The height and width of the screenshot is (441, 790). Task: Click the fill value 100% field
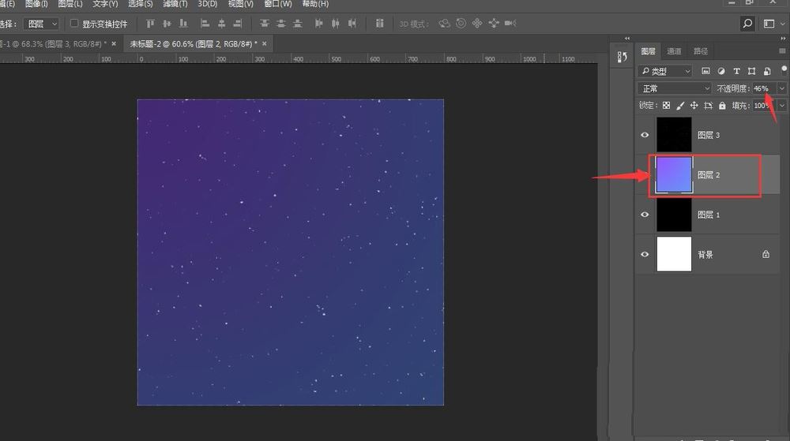(x=764, y=106)
